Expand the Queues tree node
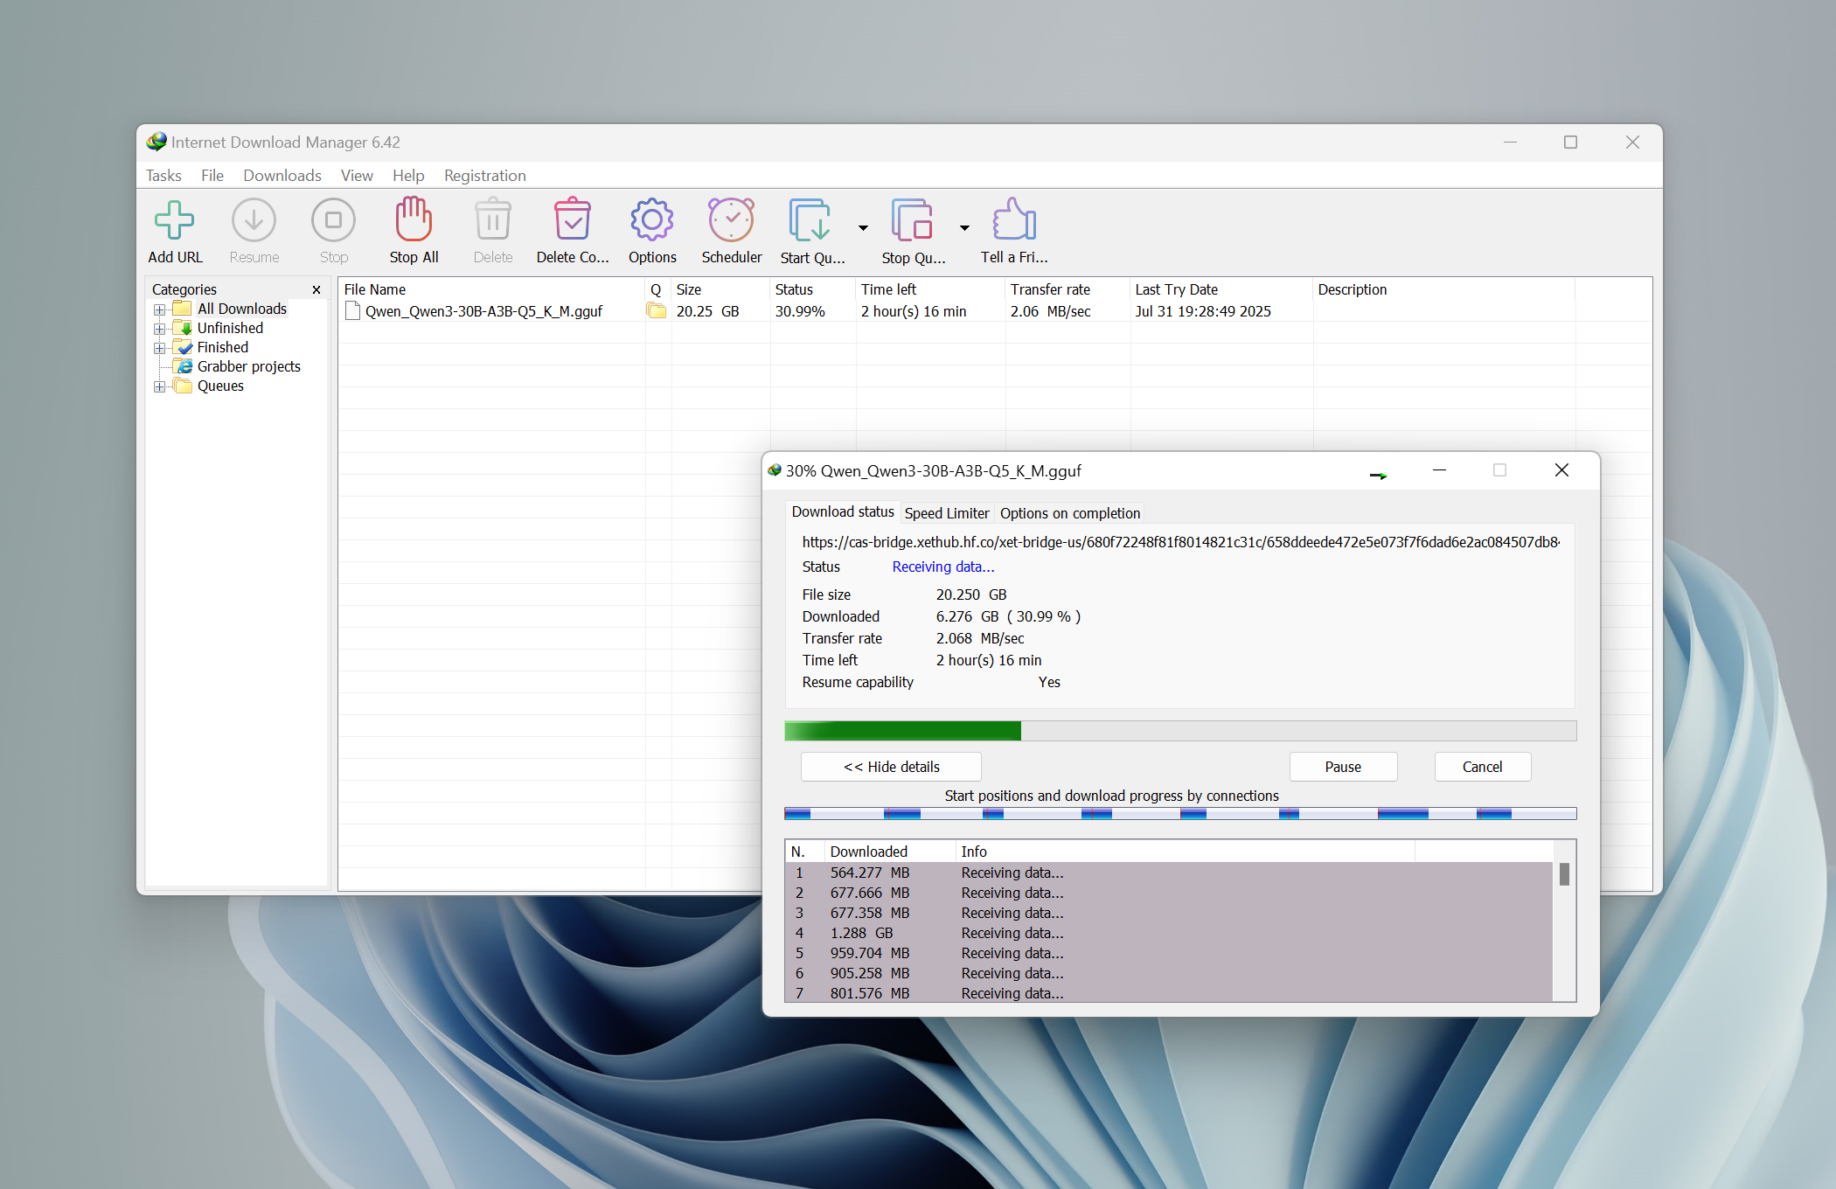Viewport: 1836px width, 1189px height. (159, 386)
